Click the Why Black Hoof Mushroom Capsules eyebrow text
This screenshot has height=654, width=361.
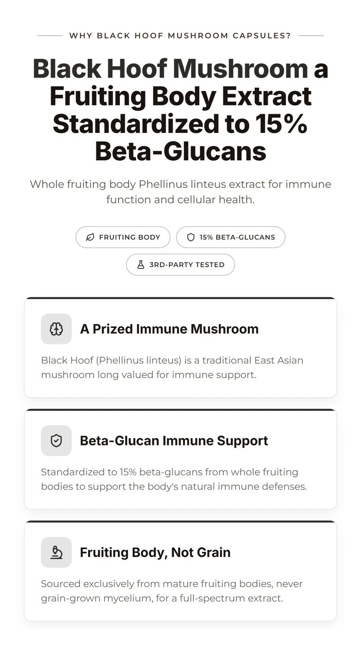pos(180,36)
